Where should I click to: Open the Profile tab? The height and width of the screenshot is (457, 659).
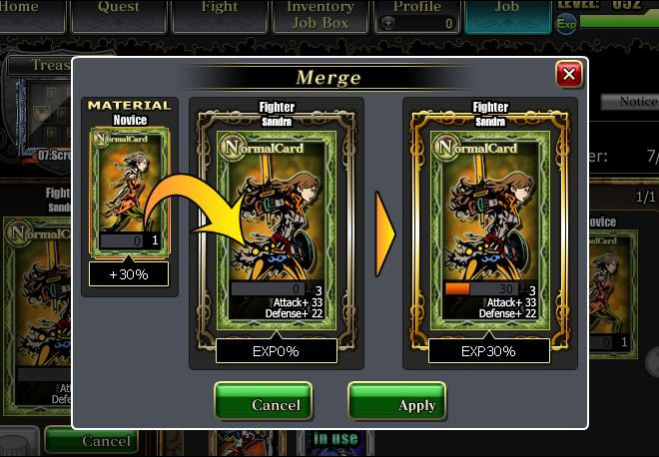pyautogui.click(x=417, y=16)
